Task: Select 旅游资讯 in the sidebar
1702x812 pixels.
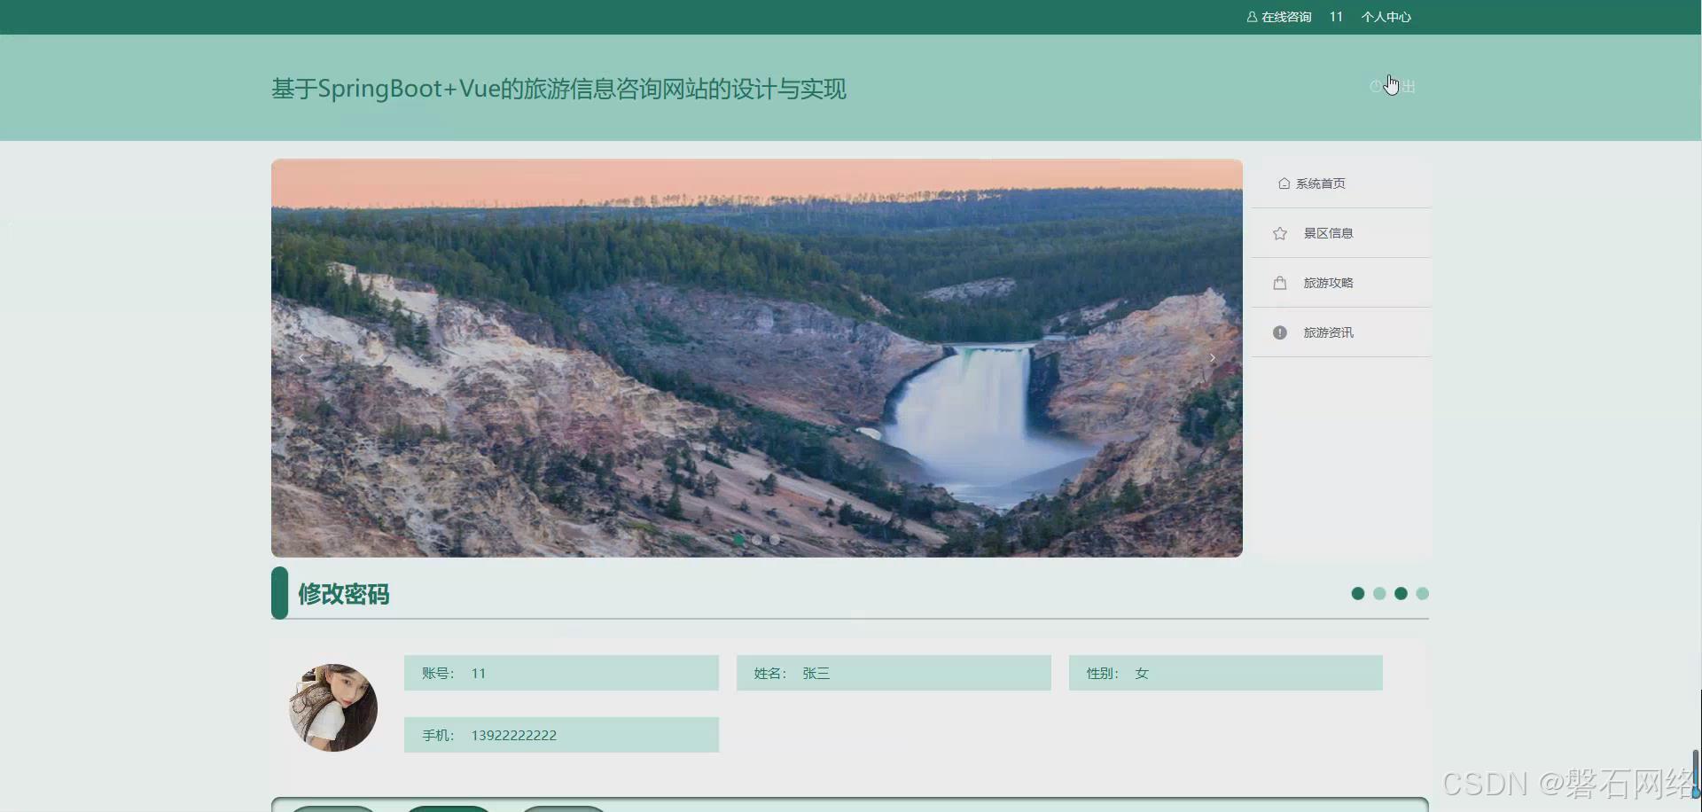Action: pyautogui.click(x=1329, y=332)
